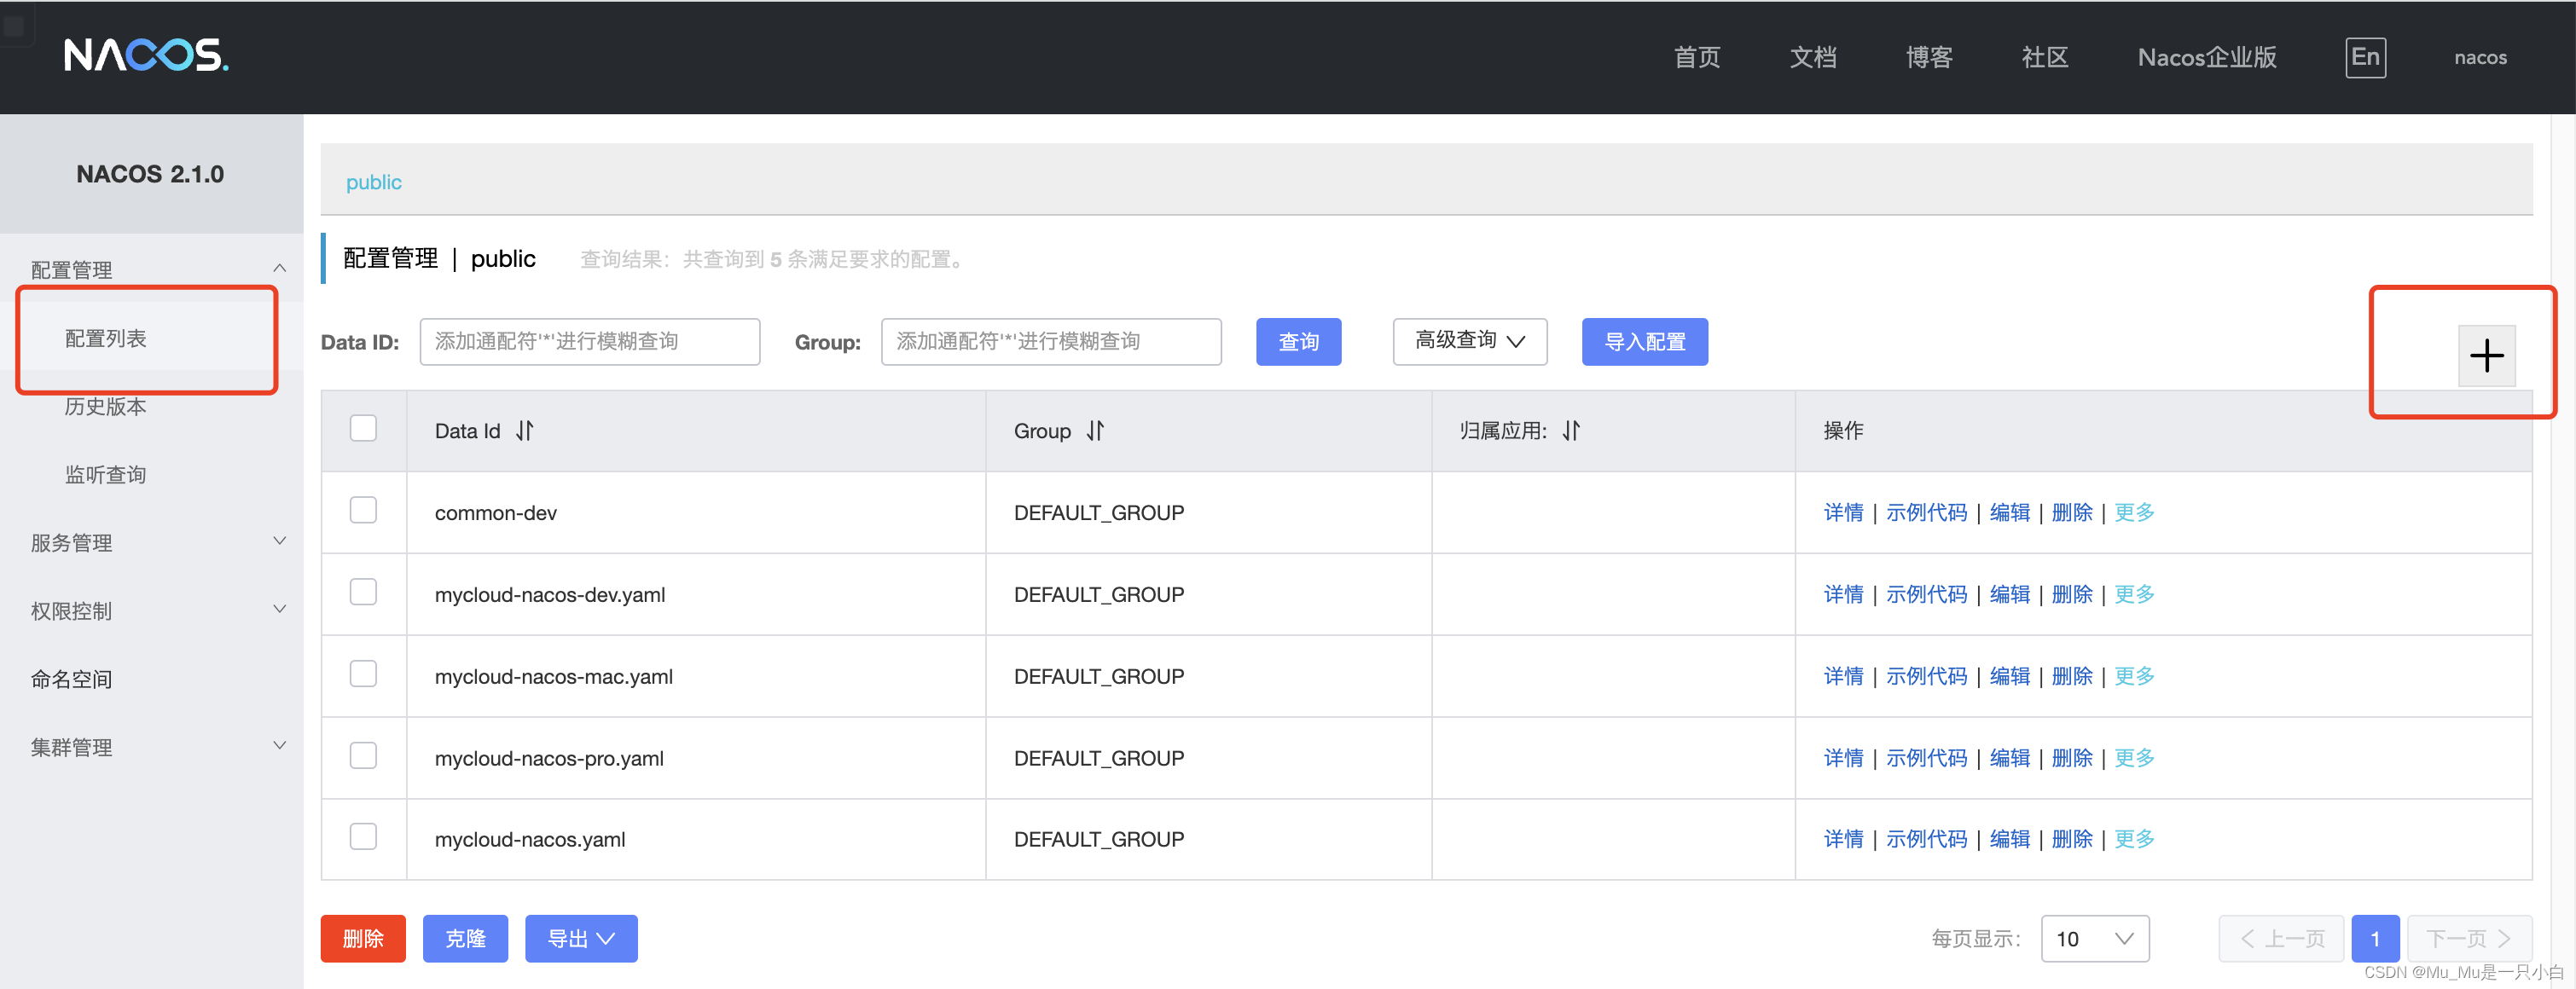The image size is (2576, 989).
Task: Open the page size 10 dropdown
Action: tap(2095, 939)
